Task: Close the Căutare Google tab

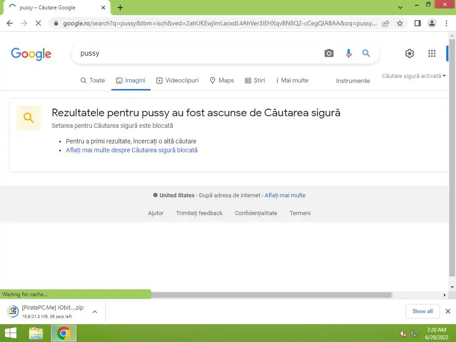Action: [x=103, y=8]
